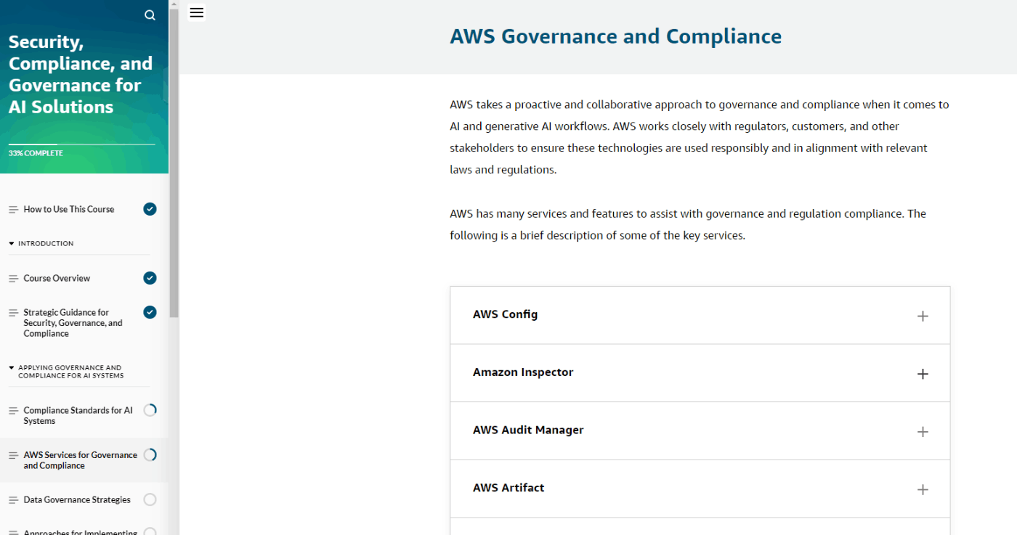Select AWS Services for Governance and Compliance
This screenshot has height=535, width=1017.
tap(80, 460)
